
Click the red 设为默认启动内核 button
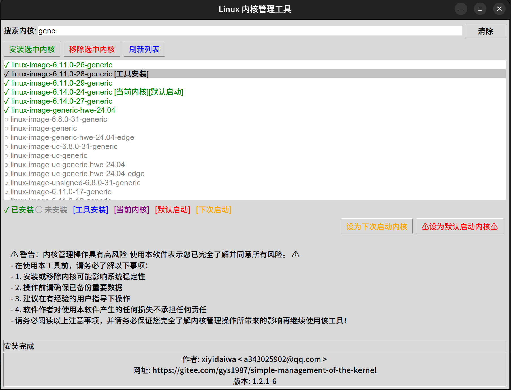(x=460, y=226)
